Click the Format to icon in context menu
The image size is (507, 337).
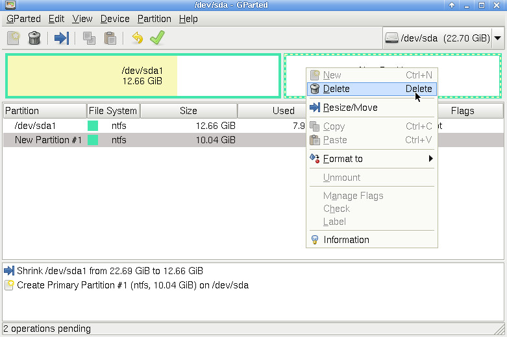pyautogui.click(x=315, y=158)
